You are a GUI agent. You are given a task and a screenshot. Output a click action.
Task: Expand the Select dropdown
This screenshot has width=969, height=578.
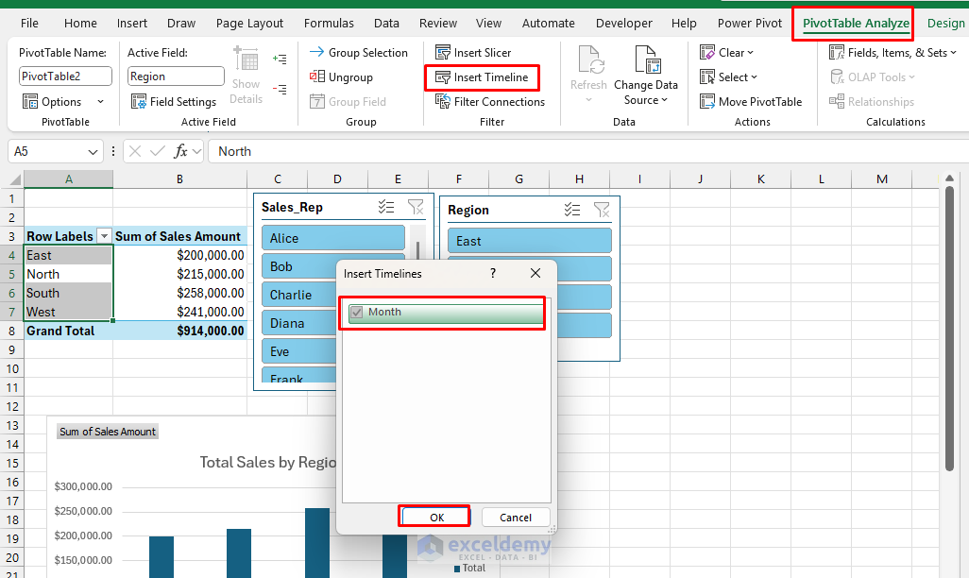click(x=728, y=76)
